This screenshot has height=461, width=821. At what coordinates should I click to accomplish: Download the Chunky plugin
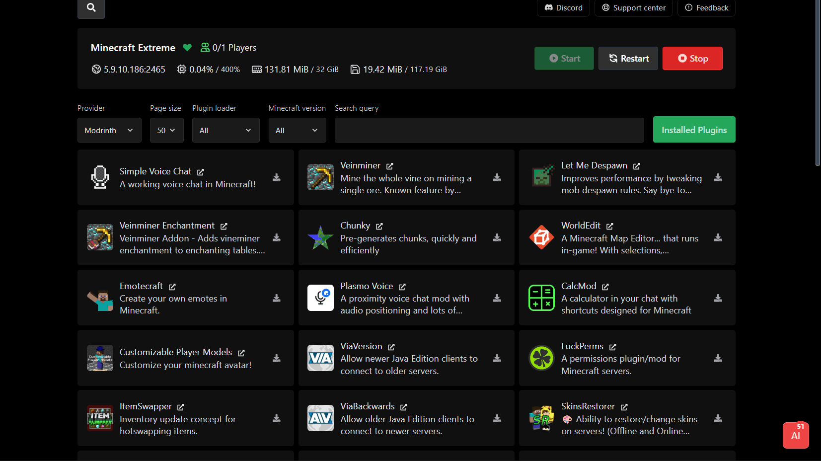[x=497, y=237]
